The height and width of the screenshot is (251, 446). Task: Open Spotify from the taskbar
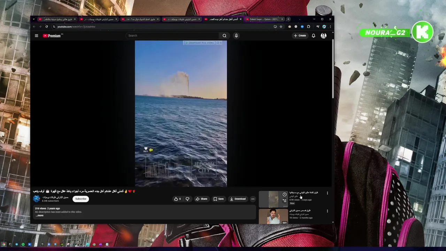[x=23, y=244]
